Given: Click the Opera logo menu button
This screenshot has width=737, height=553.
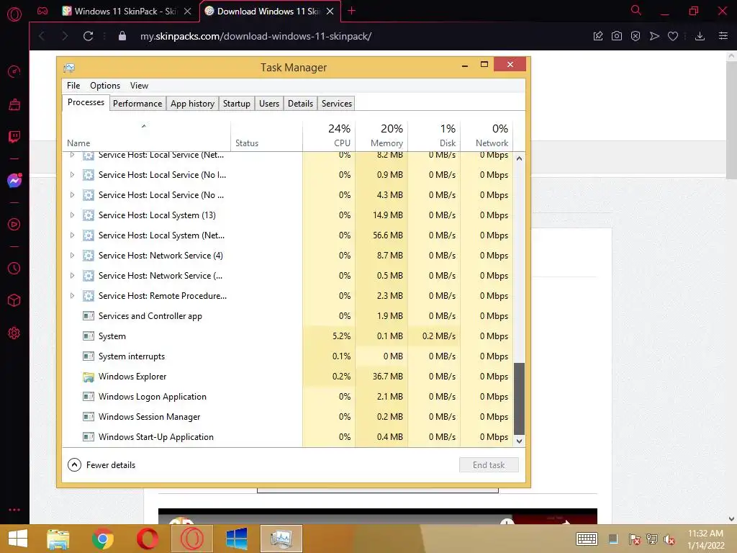Looking at the screenshot, I should point(14,14).
